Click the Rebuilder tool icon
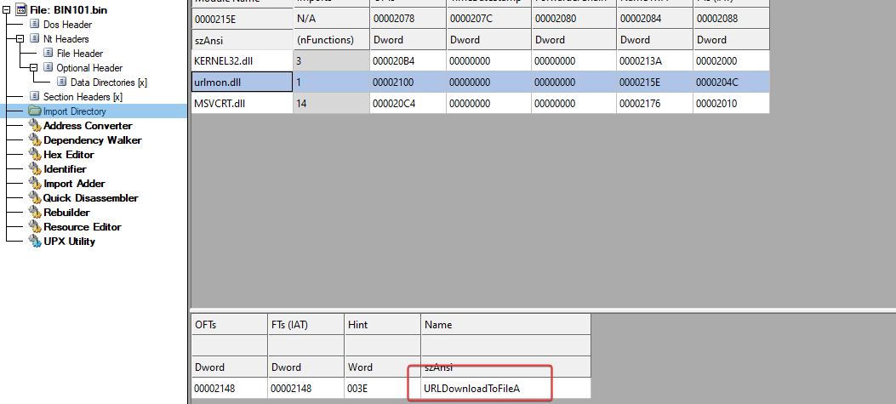 tap(35, 213)
